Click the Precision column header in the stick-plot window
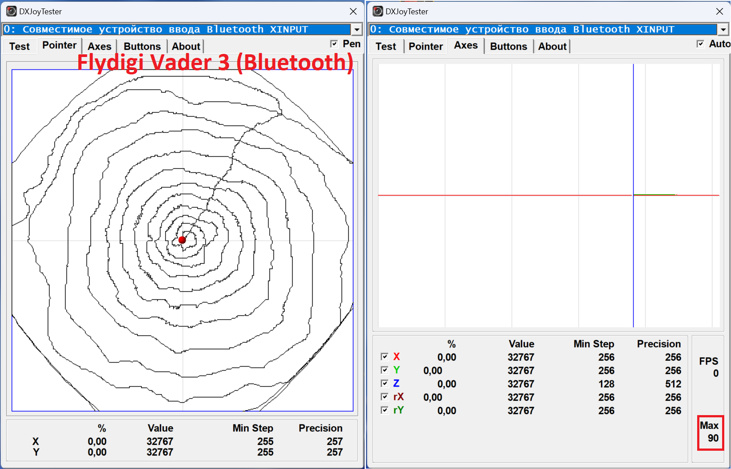731x469 pixels. (321, 428)
